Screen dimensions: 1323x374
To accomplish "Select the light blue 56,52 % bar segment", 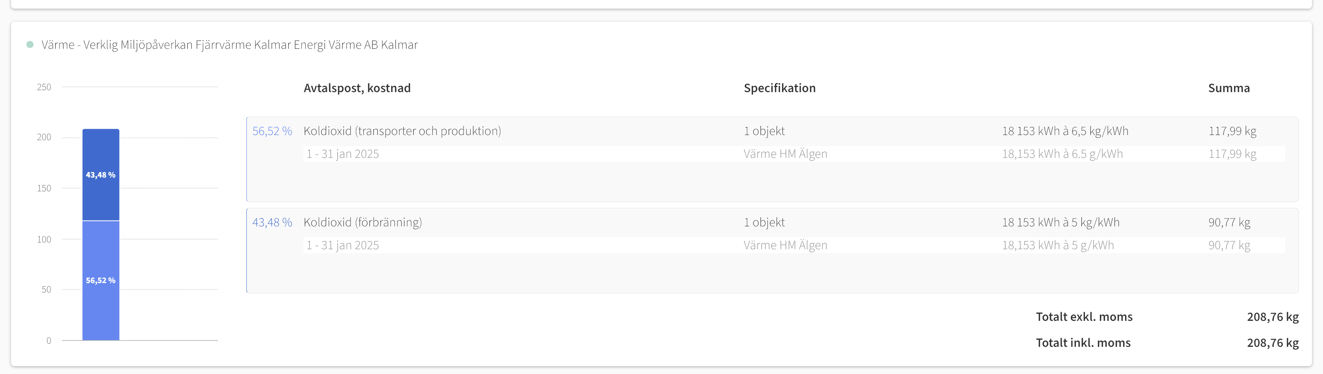I will pos(101,281).
